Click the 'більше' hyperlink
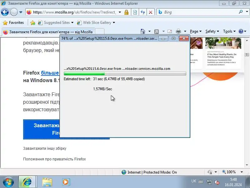This screenshot has height=188, width=250. click(x=50, y=73)
